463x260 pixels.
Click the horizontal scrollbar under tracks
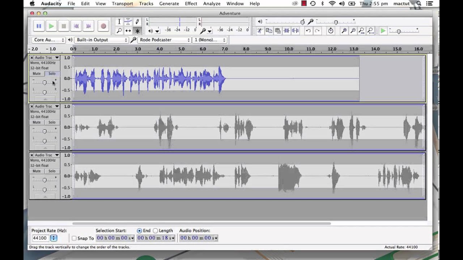[x=201, y=224]
